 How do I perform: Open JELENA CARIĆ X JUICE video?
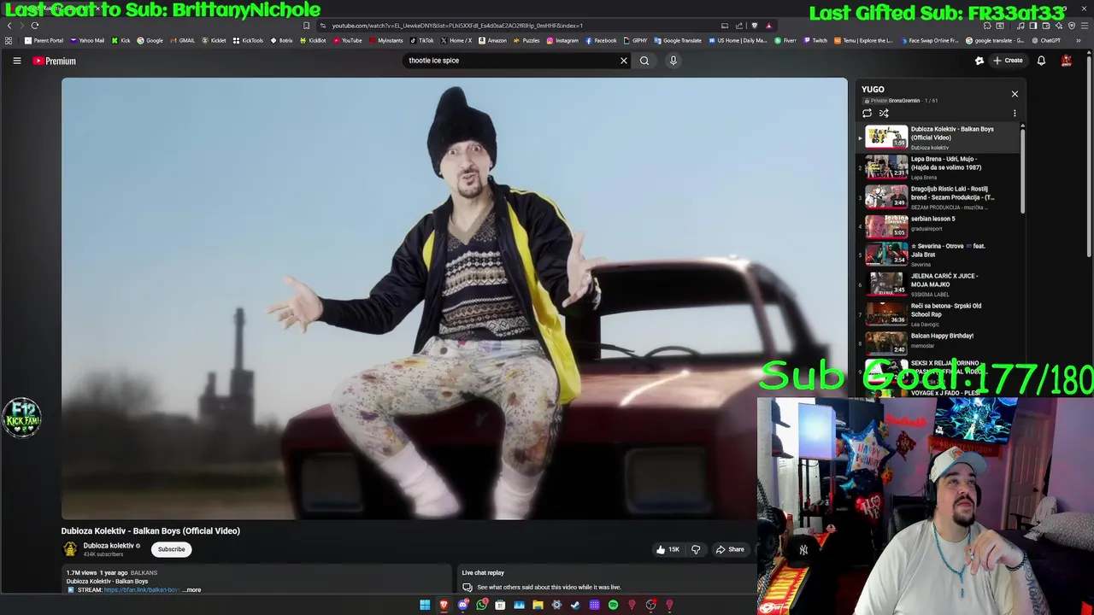(938, 284)
